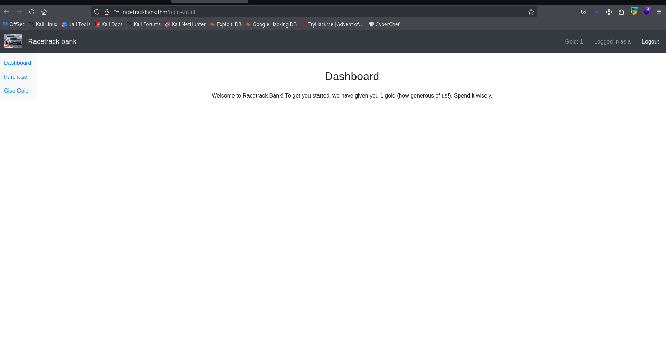Open the extensions puzzle icon
Screen dimensions: 666x349
tap(621, 12)
